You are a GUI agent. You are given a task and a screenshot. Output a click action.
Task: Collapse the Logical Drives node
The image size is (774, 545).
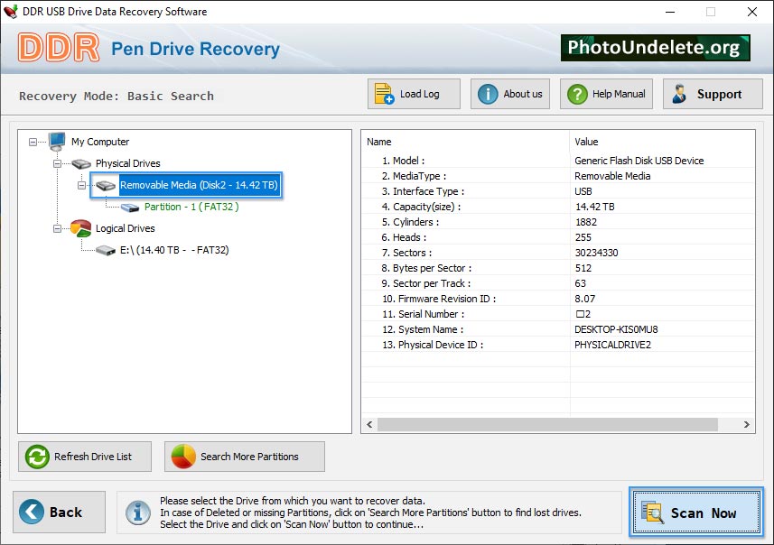coord(57,229)
